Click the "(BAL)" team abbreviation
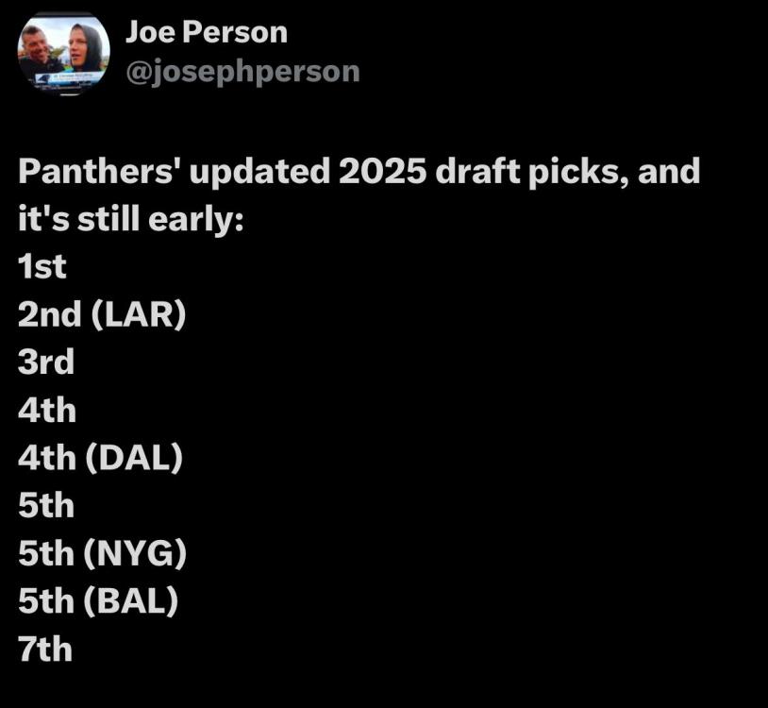768x708 pixels. pos(133,602)
